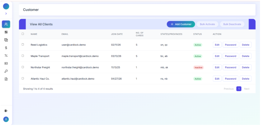Open Password for Maple Transport

[230, 56]
